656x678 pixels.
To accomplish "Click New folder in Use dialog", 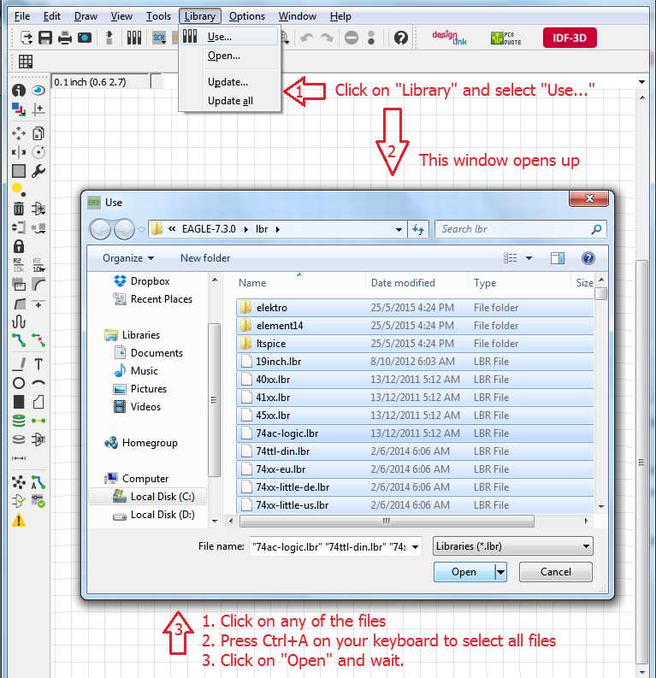I will (x=205, y=258).
